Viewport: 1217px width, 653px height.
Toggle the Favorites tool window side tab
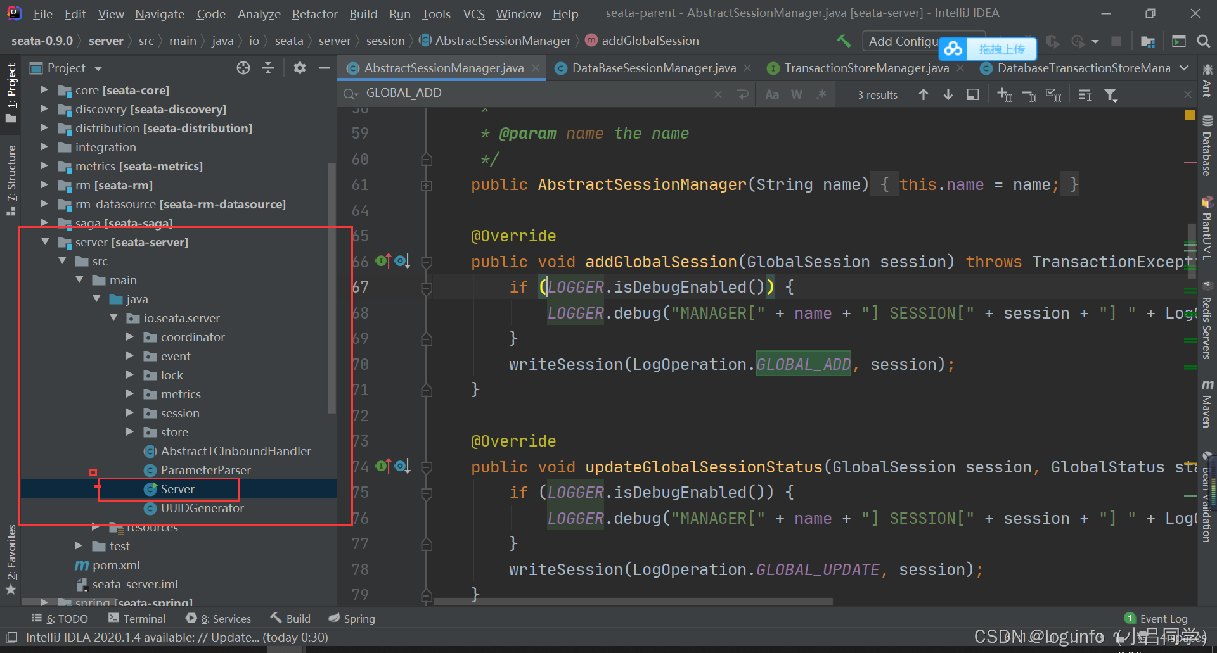pyautogui.click(x=11, y=560)
